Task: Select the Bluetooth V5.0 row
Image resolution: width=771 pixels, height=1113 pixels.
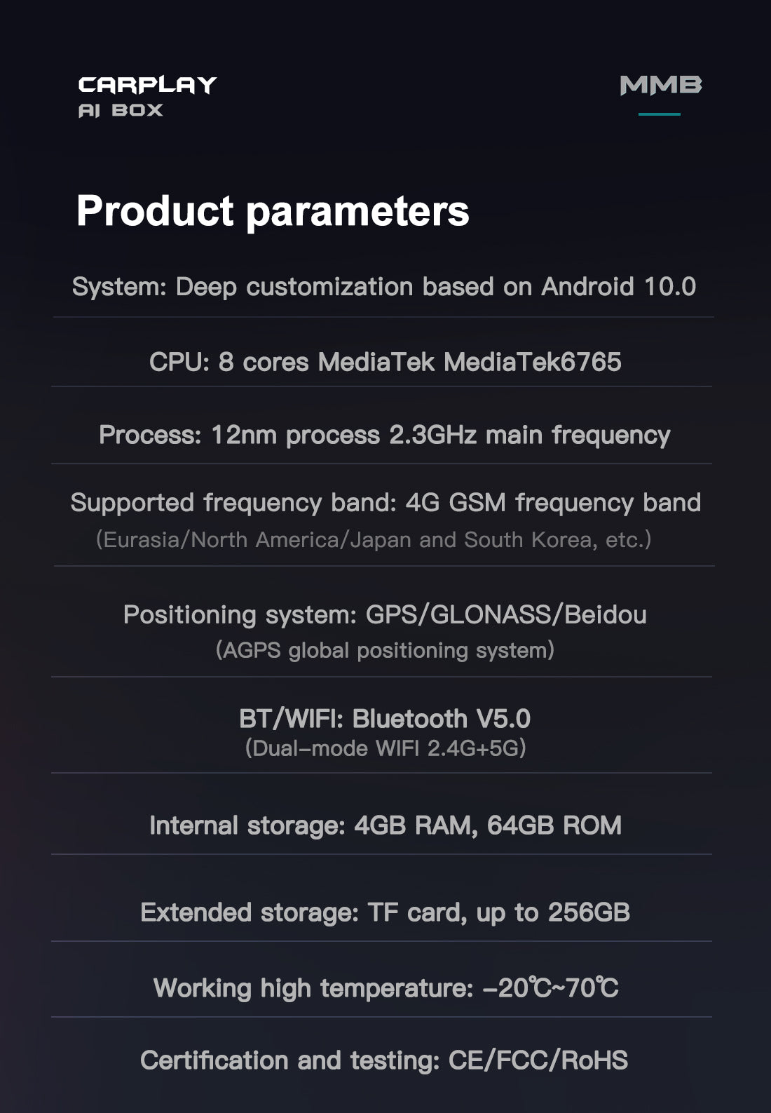Action: 385,719
